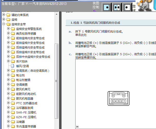This screenshot has height=129, width=156.
Task: Open folder icon for 舌片挡块
Action: pos(13,61)
